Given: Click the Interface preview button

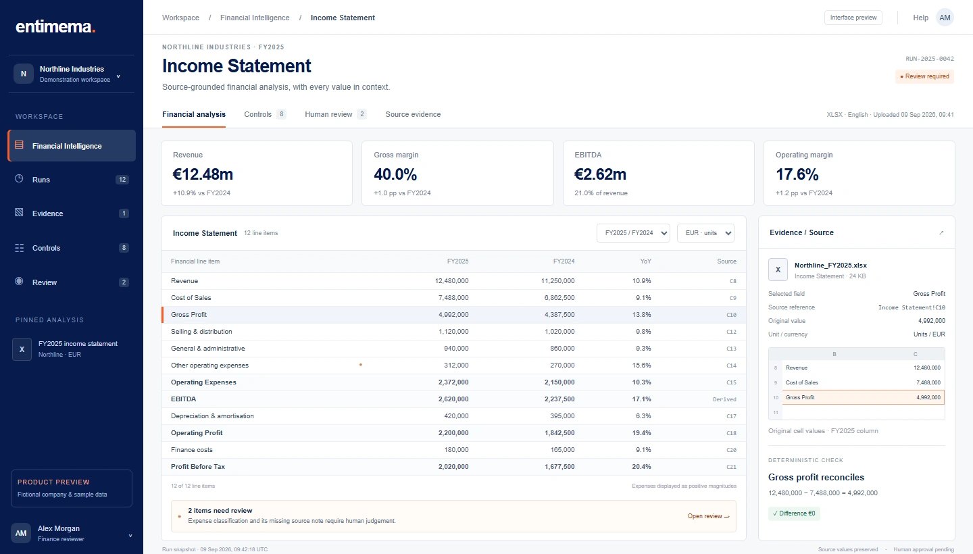Looking at the screenshot, I should tap(853, 18).
